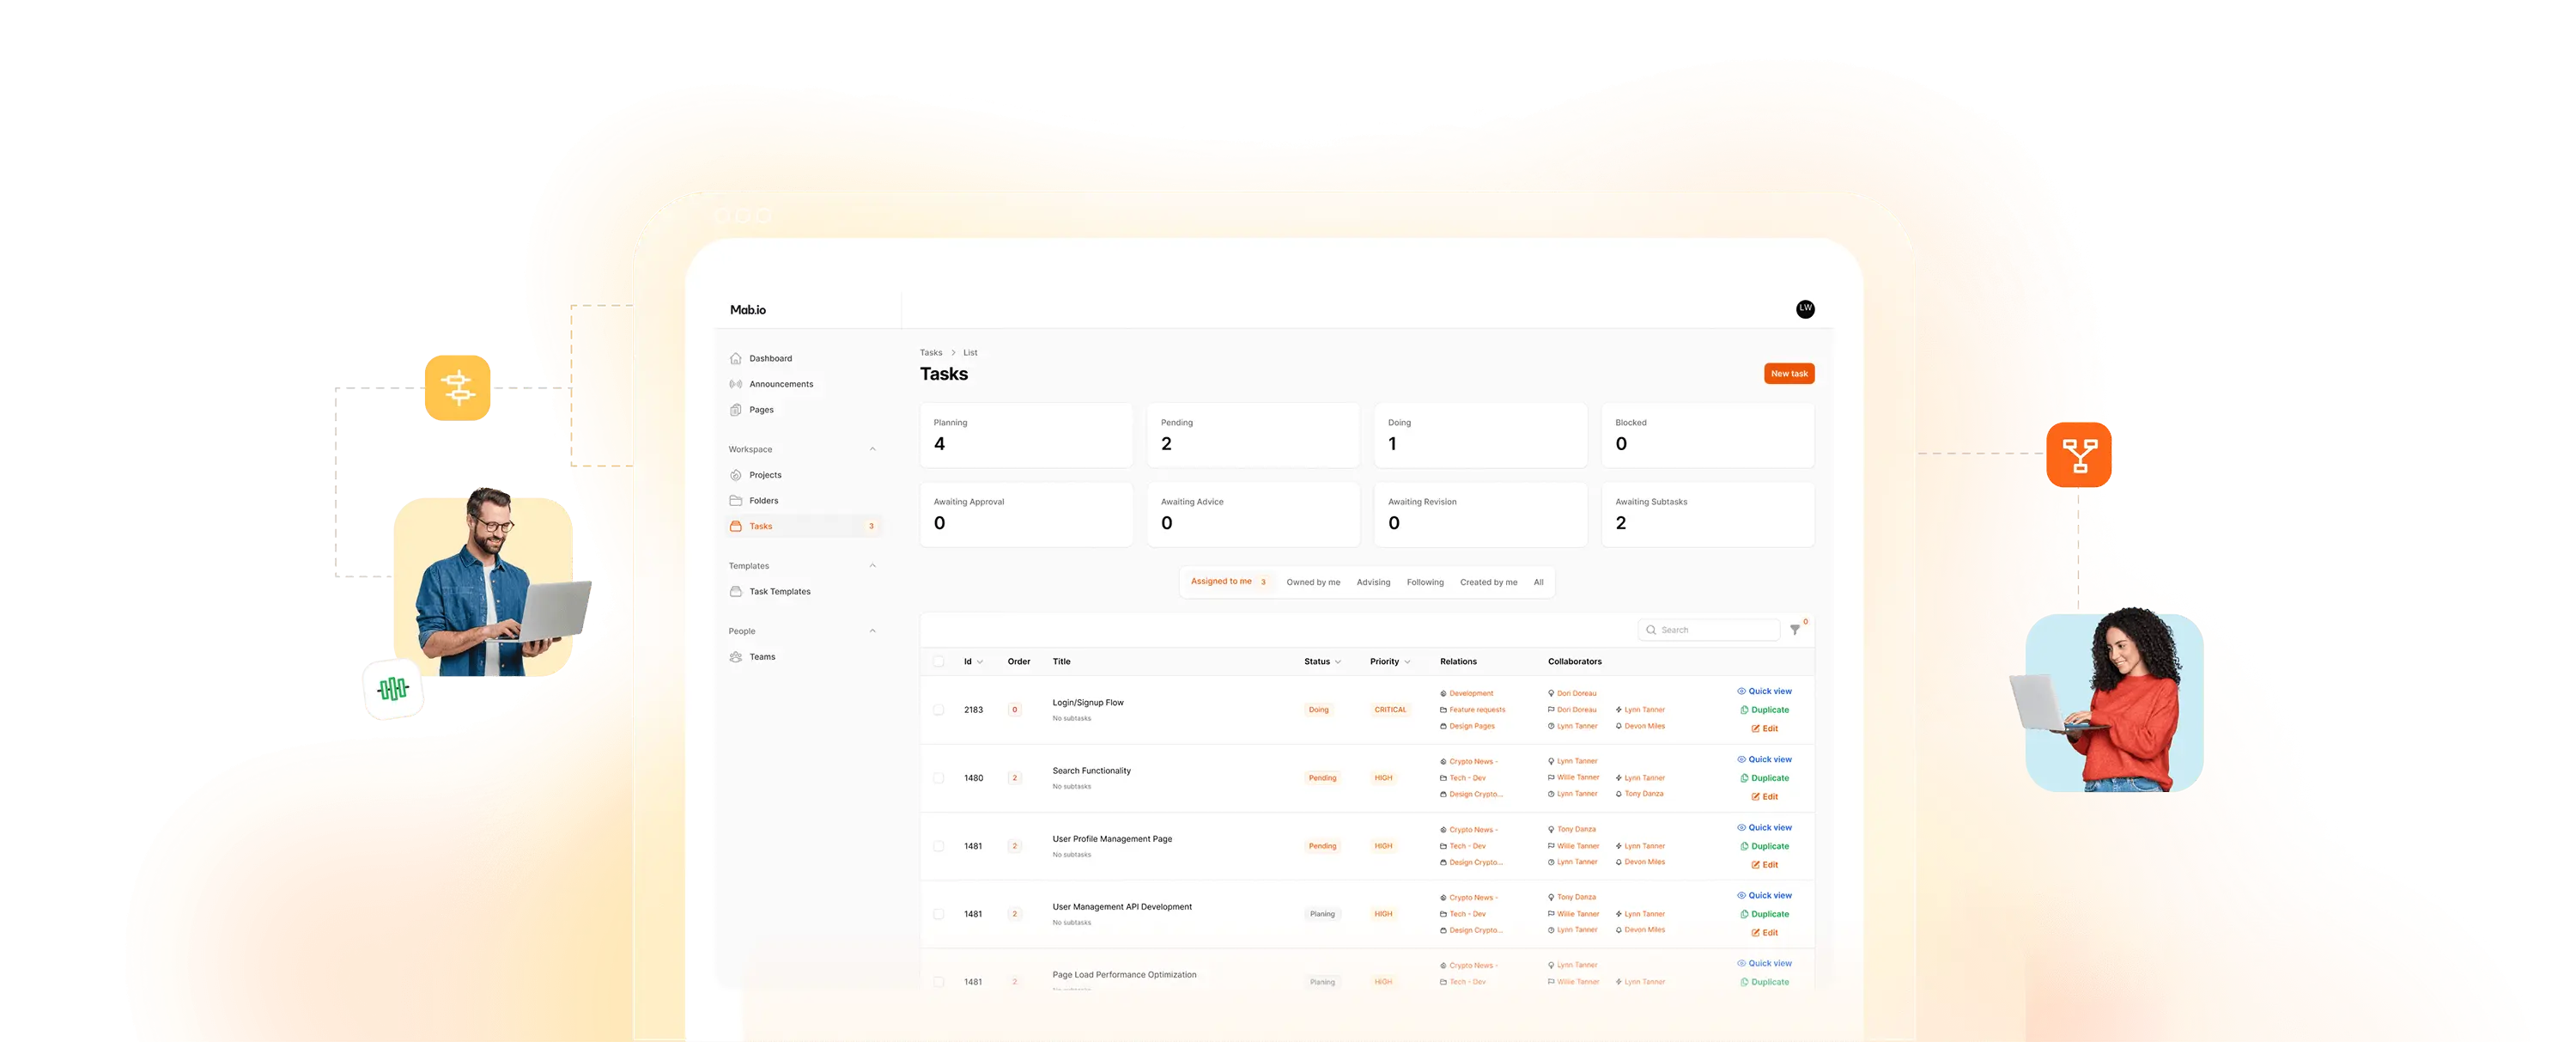Click the LW user avatar

coord(1805,309)
